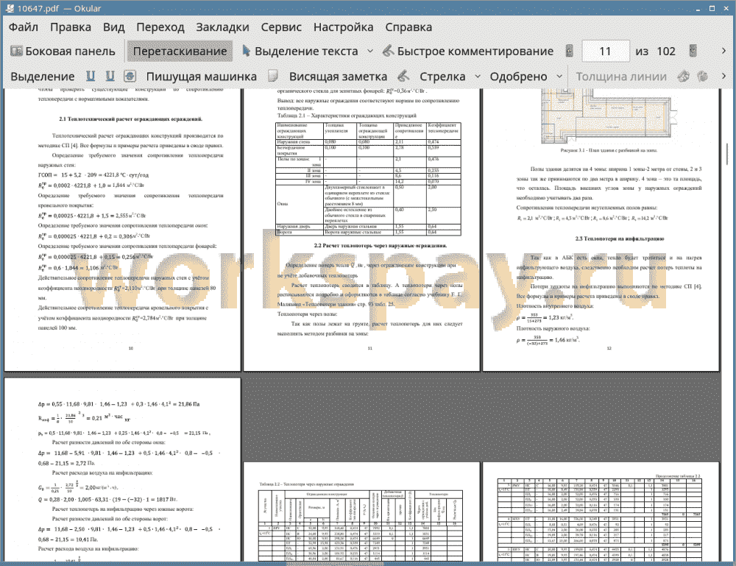Click heading '2.2 Расчет теплопотерь через наружные ограждения'
Image resolution: width=736 pixels, height=566 pixels.
click(381, 245)
